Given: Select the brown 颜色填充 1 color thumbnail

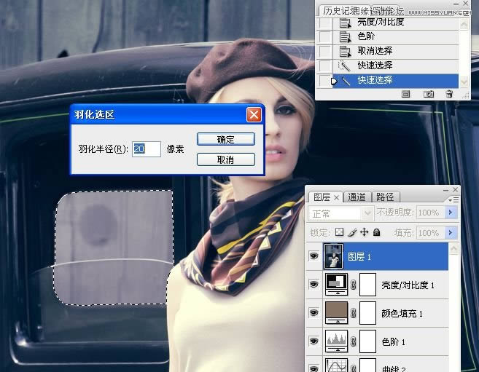Looking at the screenshot, I should (336, 313).
